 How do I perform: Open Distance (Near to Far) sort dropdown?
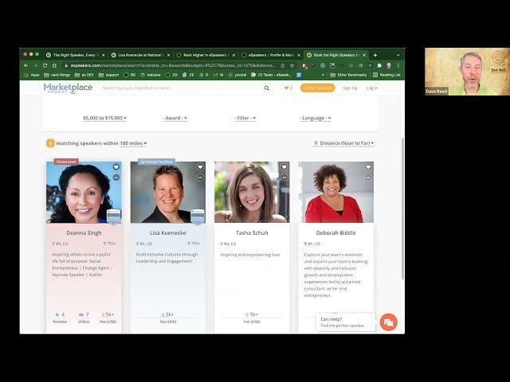pyautogui.click(x=343, y=143)
